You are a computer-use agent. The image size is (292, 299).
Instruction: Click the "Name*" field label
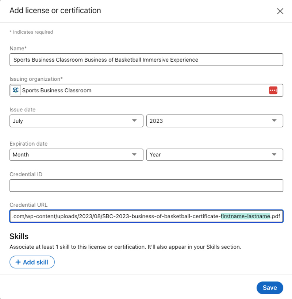coord(18,48)
